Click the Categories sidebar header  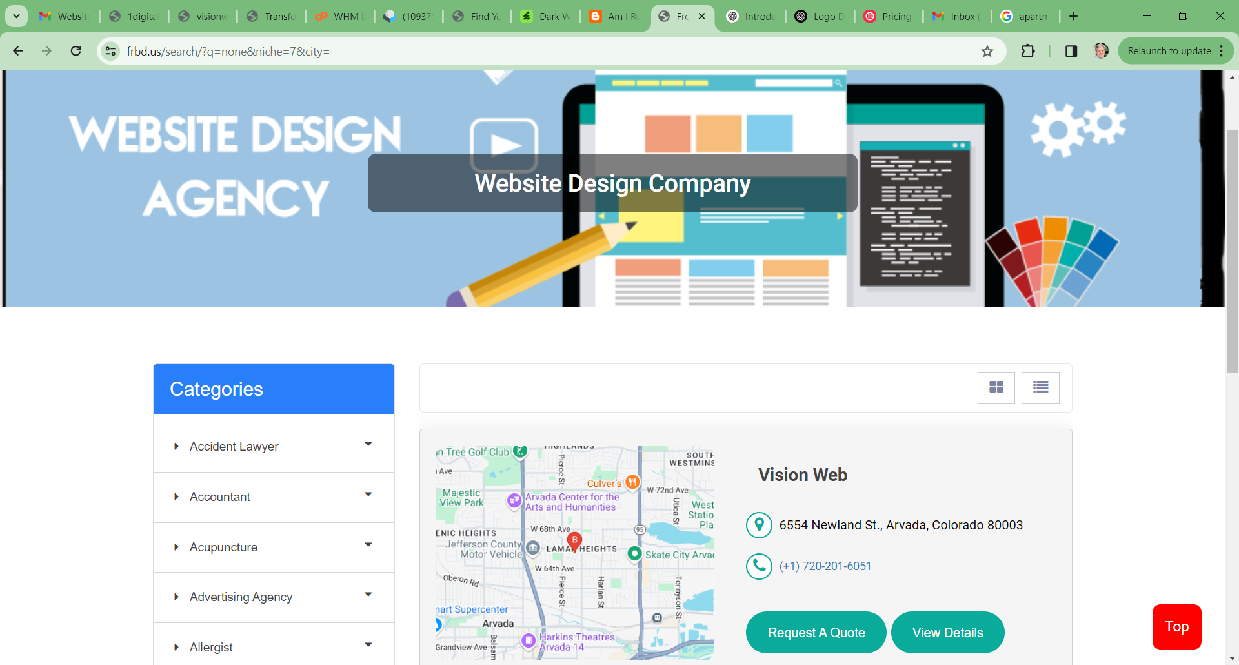click(274, 389)
